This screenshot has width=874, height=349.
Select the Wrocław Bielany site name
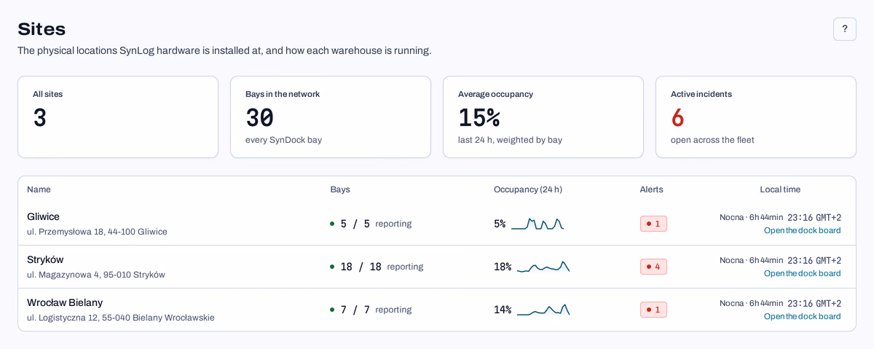[x=65, y=302]
